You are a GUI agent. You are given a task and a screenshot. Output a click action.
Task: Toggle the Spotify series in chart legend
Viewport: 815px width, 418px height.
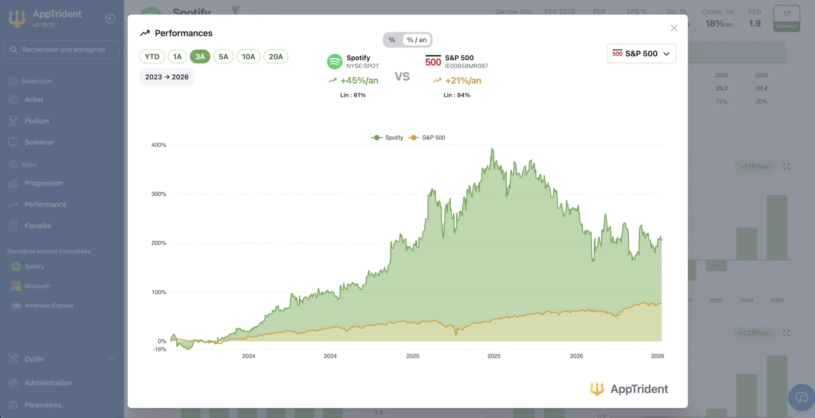pyautogui.click(x=387, y=138)
